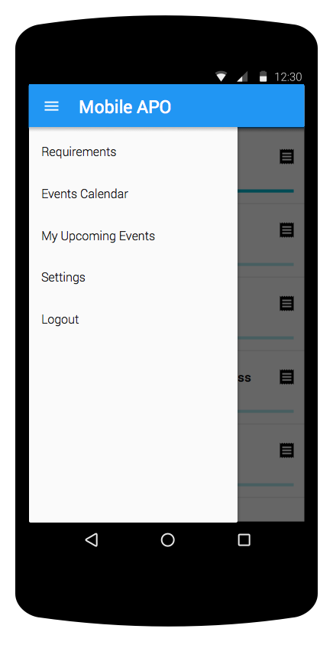333x645 pixels.
Task: Tap the second row's list icon
Action: [x=286, y=230]
